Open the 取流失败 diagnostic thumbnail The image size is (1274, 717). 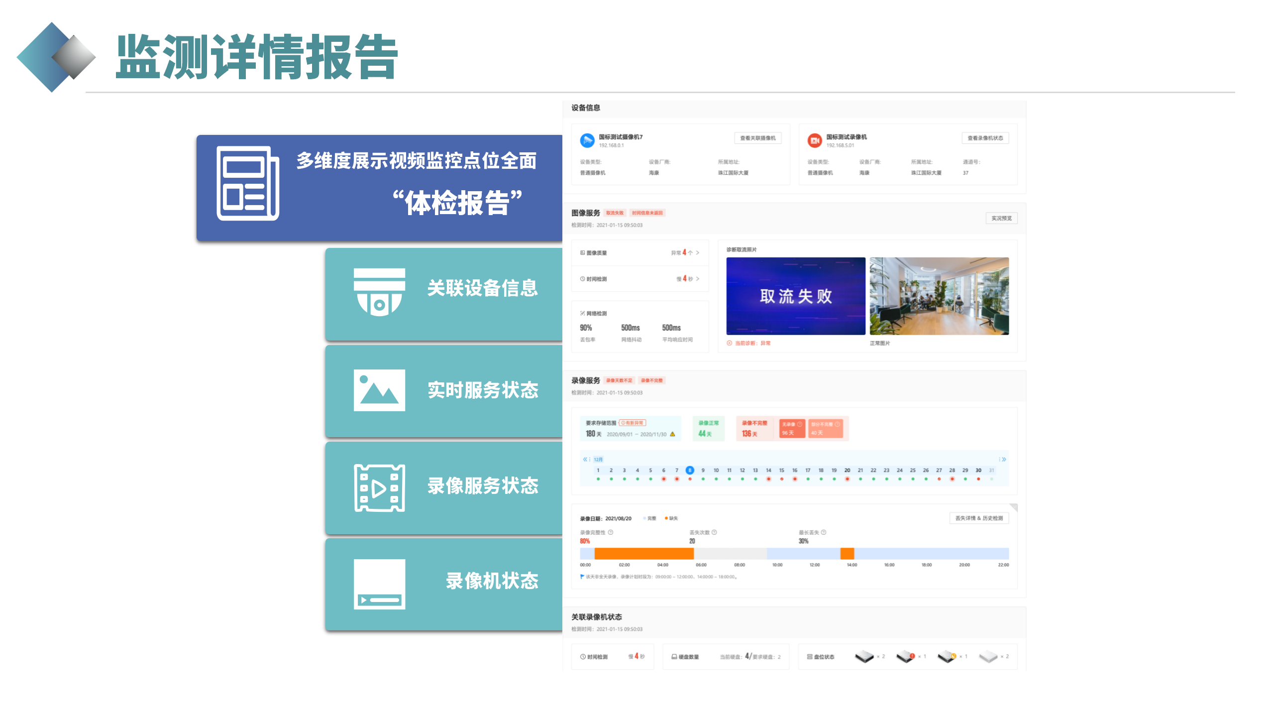coord(795,296)
